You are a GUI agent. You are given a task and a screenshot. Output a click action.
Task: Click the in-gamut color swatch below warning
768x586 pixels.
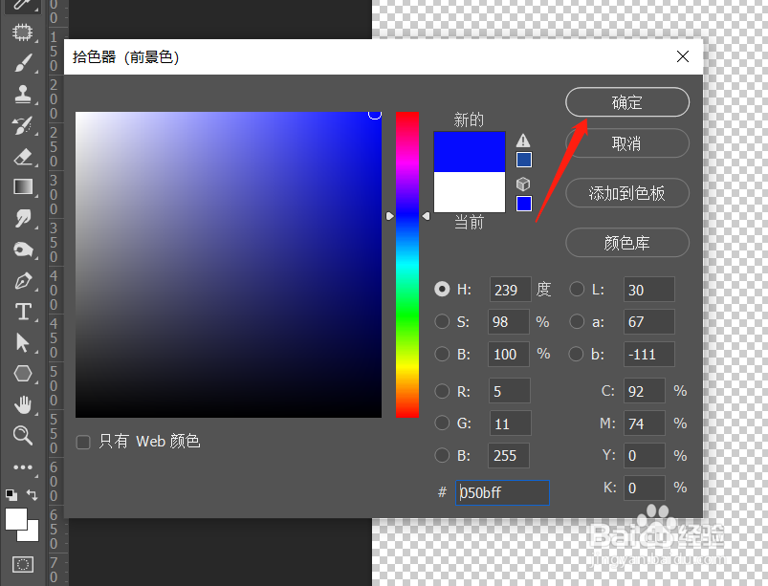click(x=523, y=160)
